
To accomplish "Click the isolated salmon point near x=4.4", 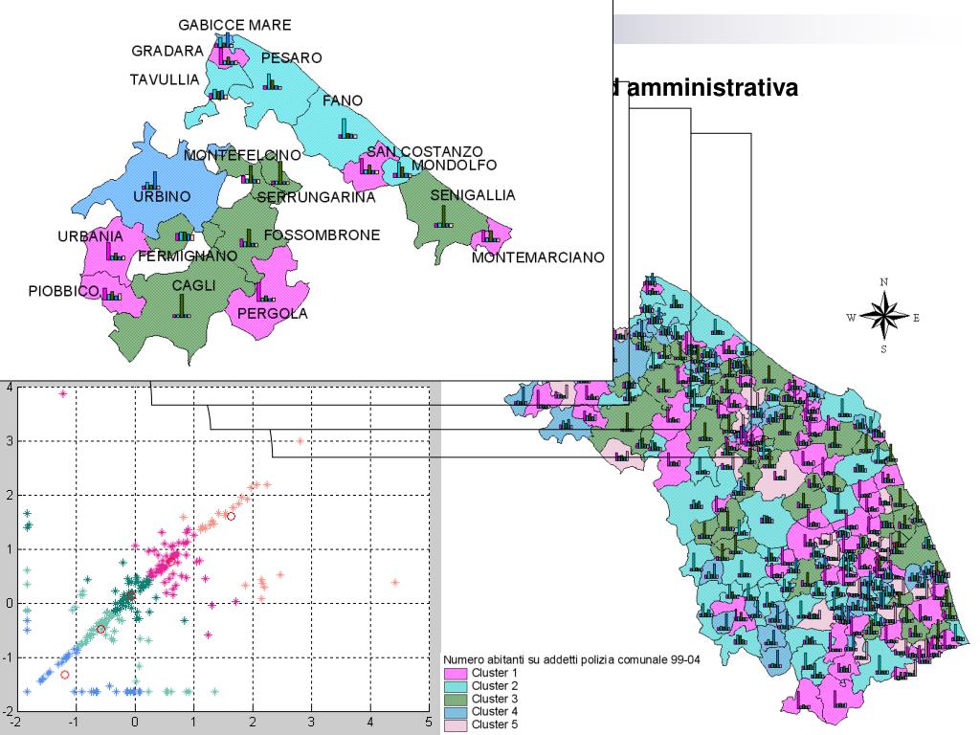I will (x=395, y=583).
